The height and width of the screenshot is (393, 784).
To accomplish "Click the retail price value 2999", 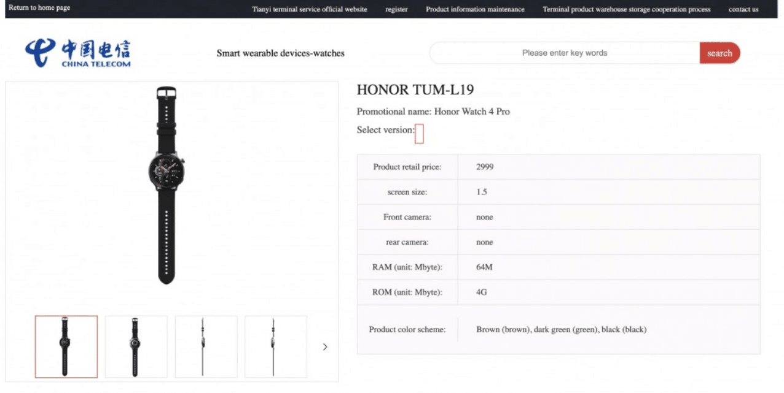I will point(485,167).
